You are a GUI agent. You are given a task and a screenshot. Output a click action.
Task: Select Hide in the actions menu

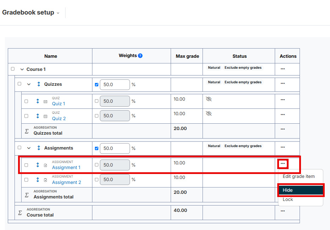301,190
